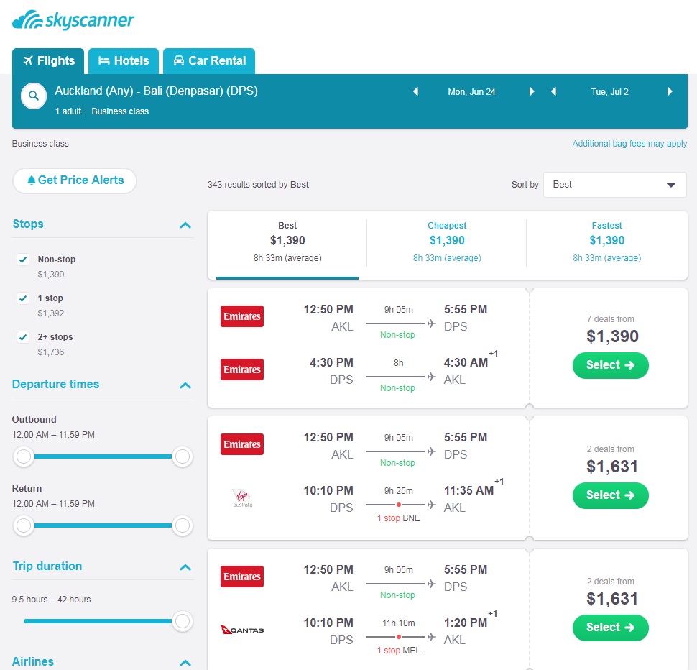
Task: Go to next departure date after Jun 24
Action: pos(532,91)
